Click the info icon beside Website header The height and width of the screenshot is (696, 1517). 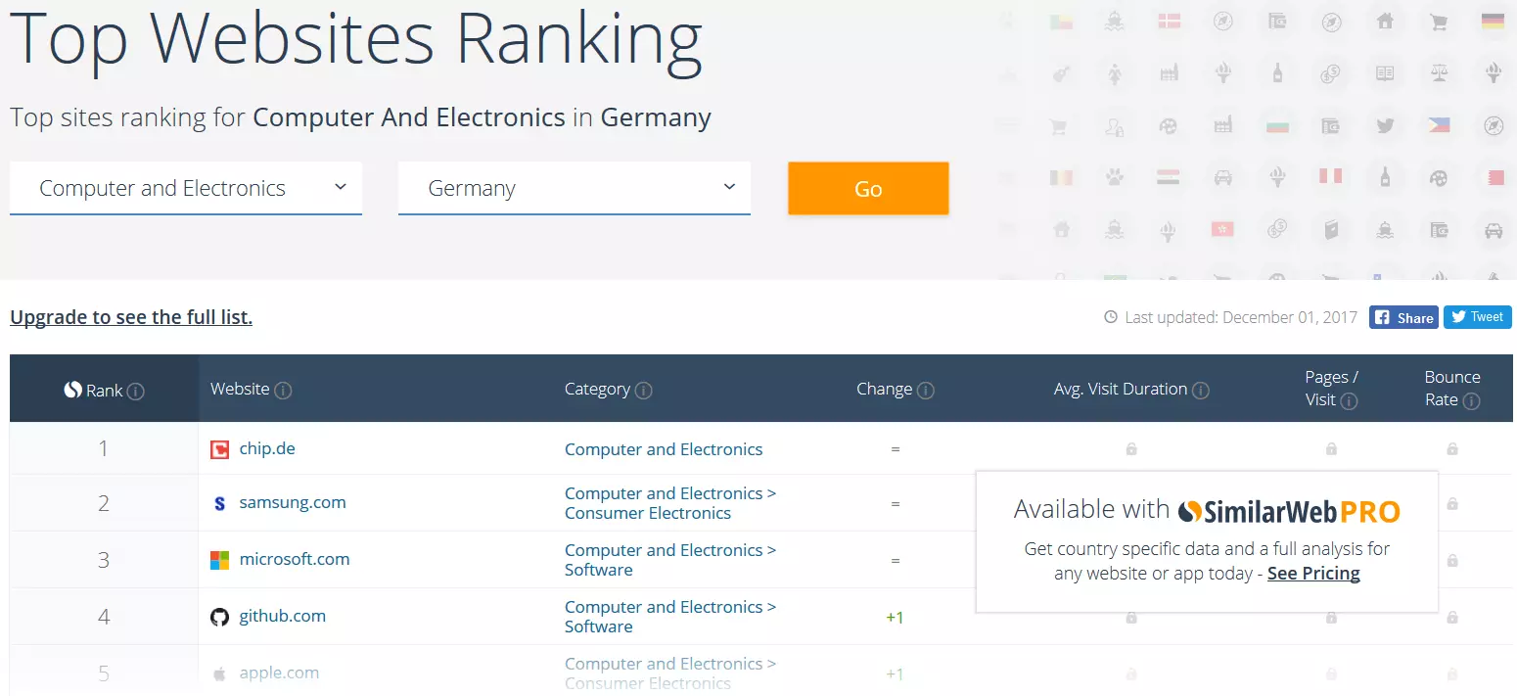283,391
